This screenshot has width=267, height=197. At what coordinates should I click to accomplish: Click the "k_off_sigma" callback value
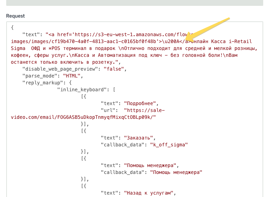click(168, 145)
